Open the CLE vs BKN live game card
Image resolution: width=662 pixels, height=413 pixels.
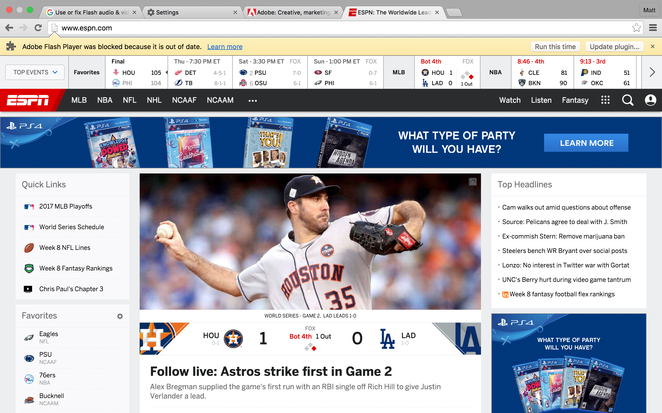point(542,72)
